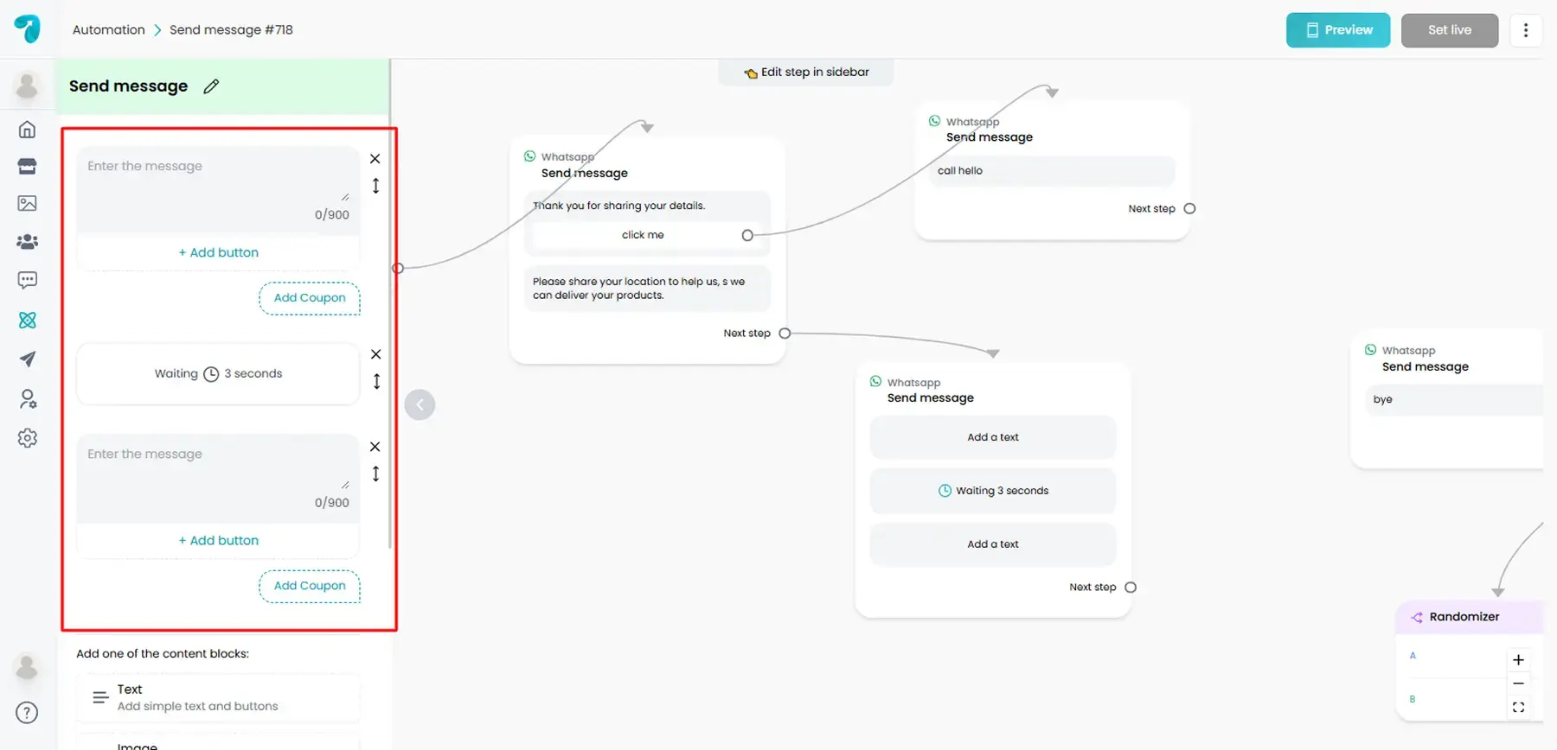The image size is (1557, 750).
Task: Remove the Waiting 3 seconds block
Action: point(375,354)
